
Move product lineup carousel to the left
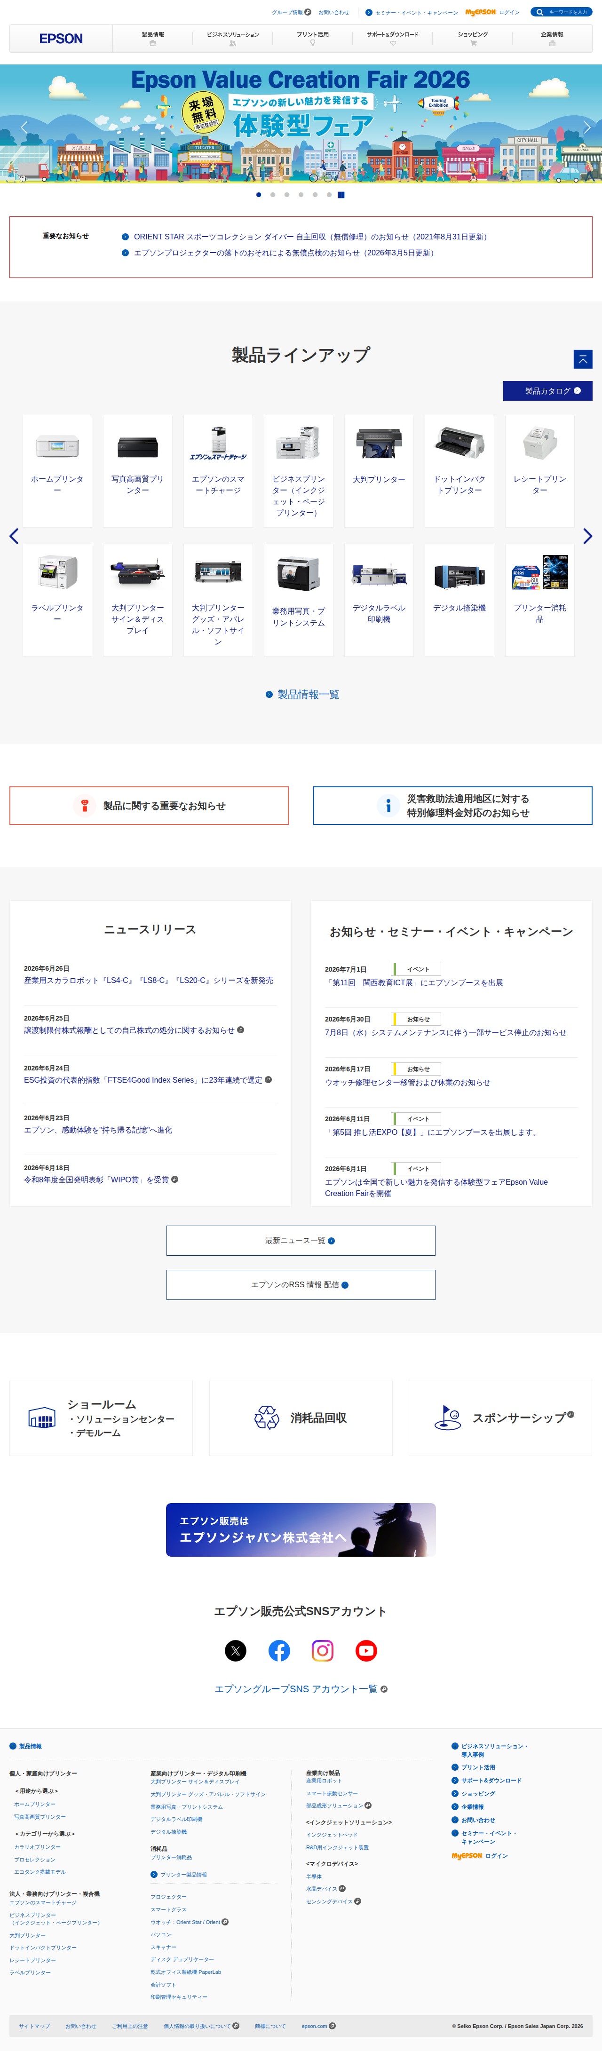14,536
